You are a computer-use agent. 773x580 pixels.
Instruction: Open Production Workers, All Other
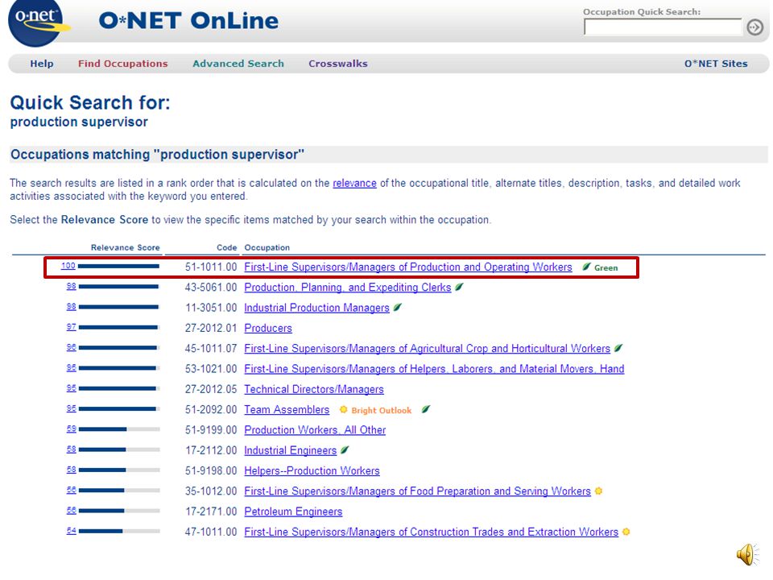coord(315,430)
